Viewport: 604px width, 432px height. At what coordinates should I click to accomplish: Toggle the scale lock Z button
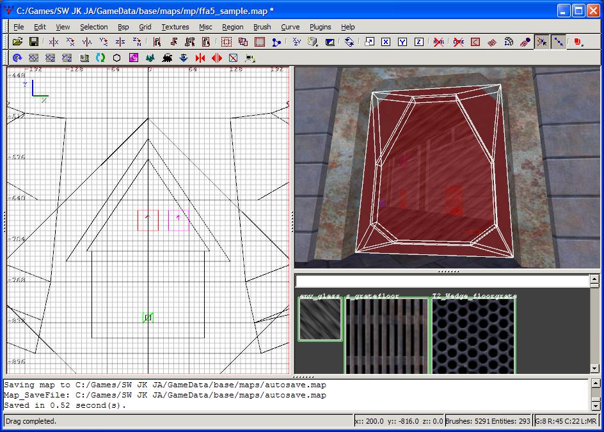[419, 42]
